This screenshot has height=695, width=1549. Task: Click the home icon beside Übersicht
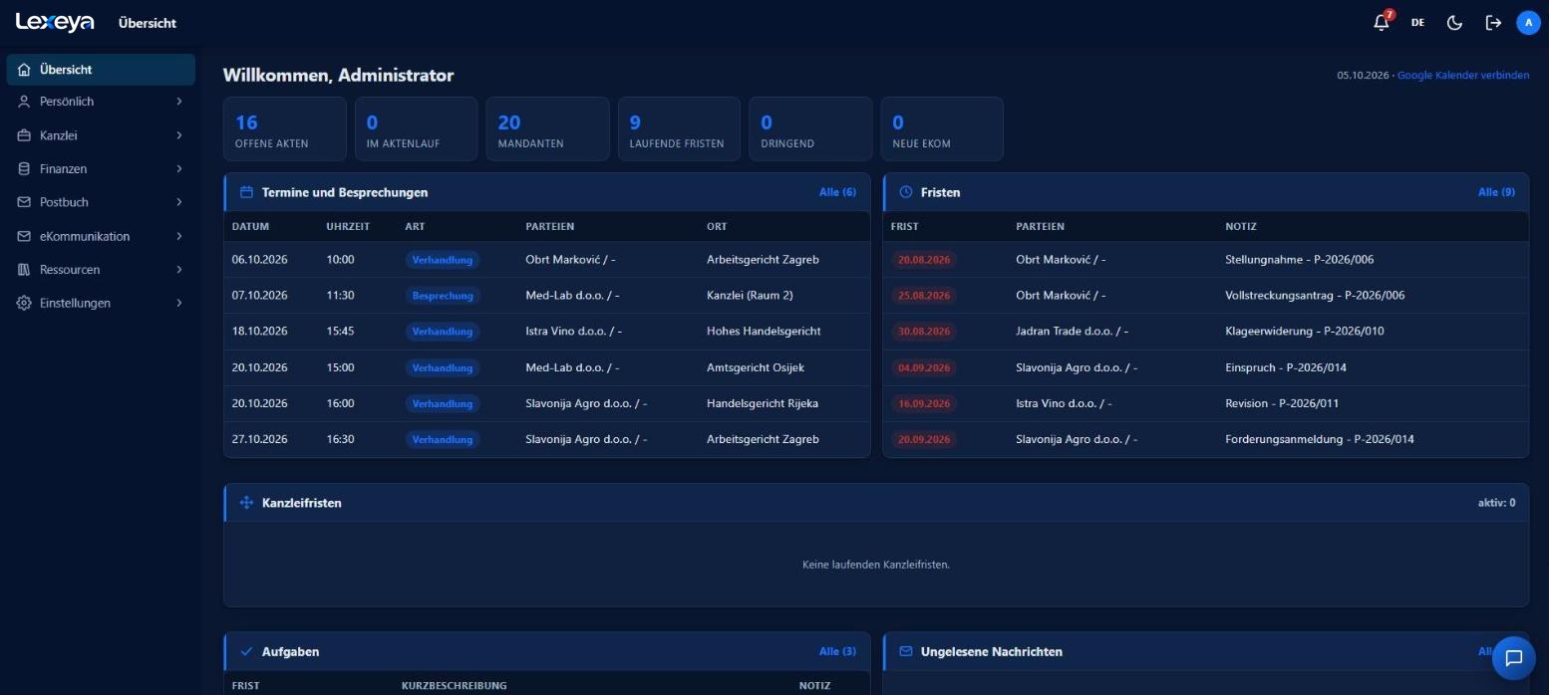[25, 70]
